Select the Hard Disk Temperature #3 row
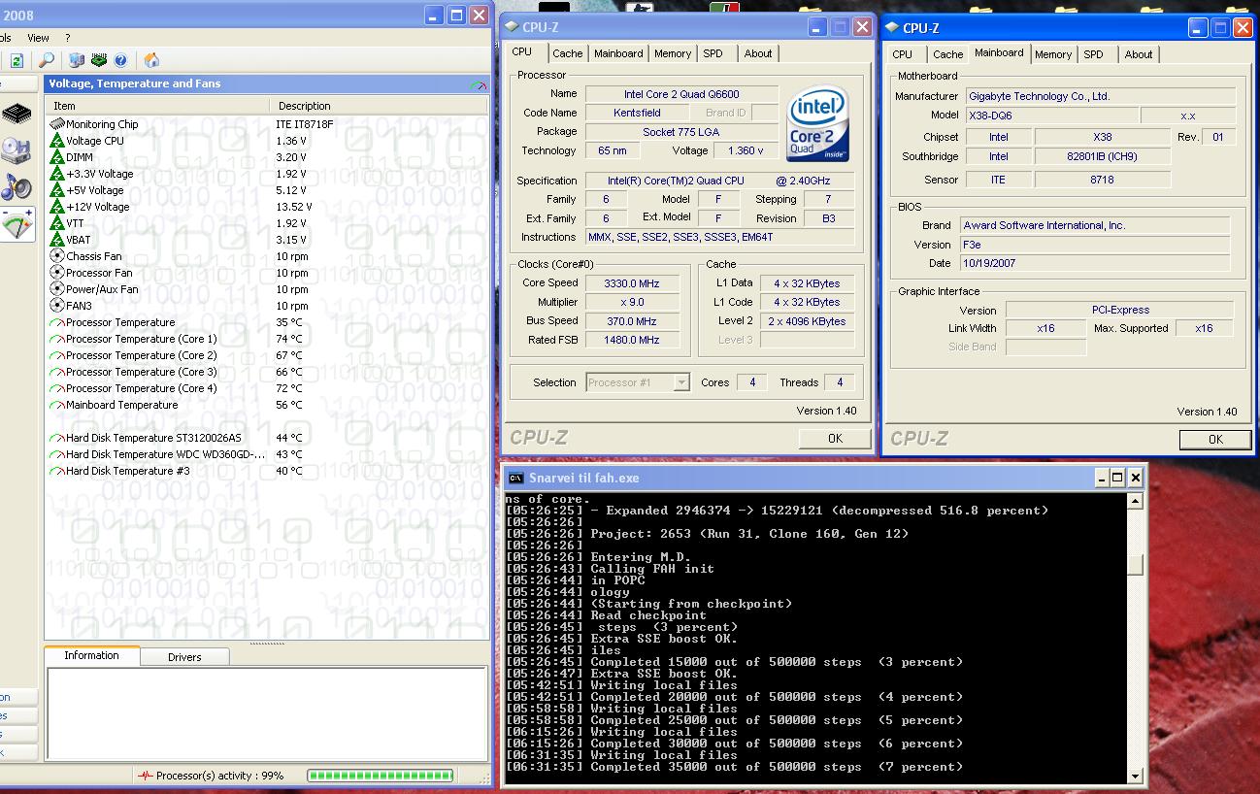1260x794 pixels. [267, 471]
